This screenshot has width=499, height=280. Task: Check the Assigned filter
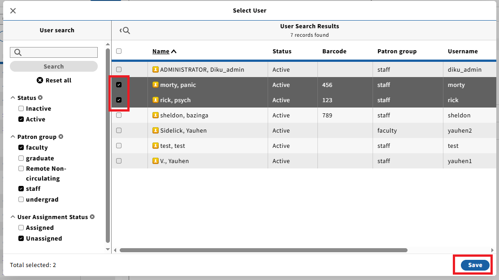(21, 228)
